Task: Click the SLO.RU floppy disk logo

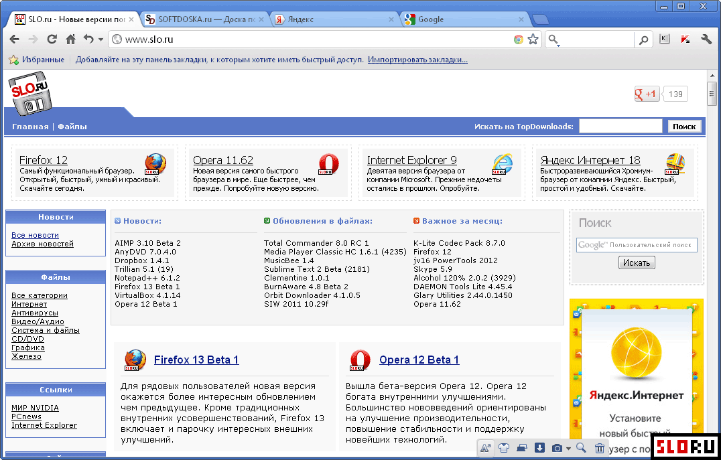Action: [x=30, y=93]
